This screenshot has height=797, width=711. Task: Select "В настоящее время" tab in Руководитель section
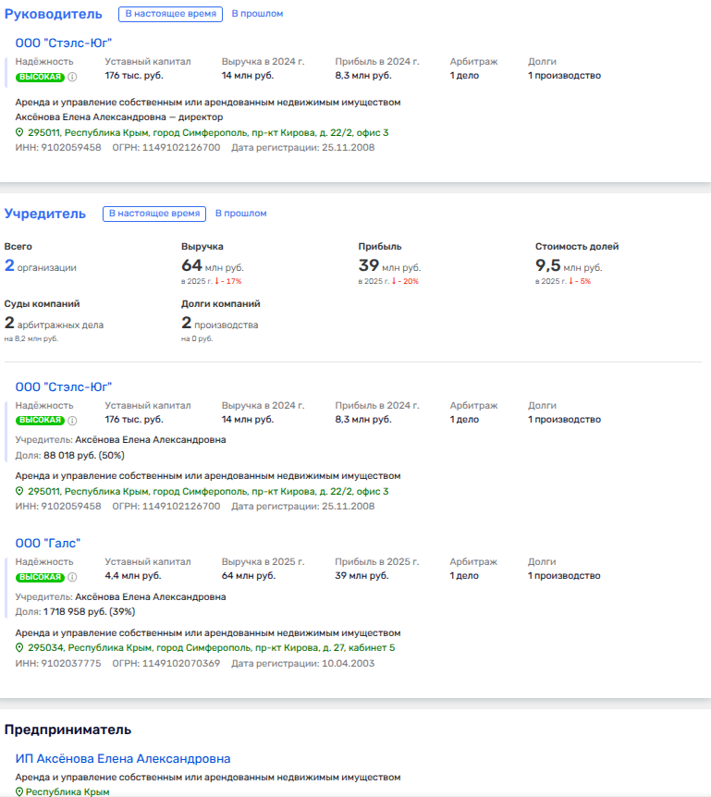pos(169,14)
